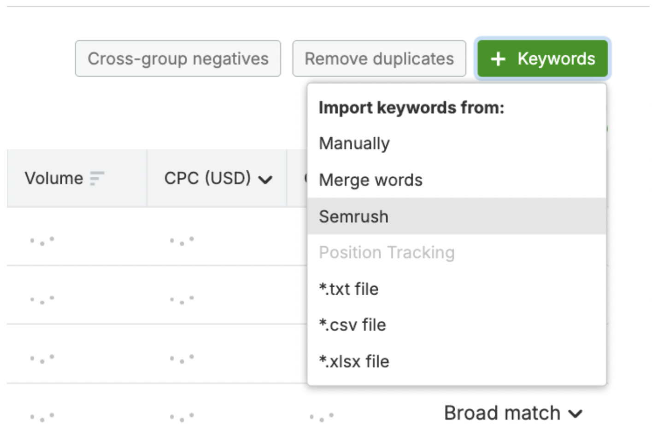The height and width of the screenshot is (430, 658).
Task: Open Cross-group negatives
Action: click(x=178, y=58)
